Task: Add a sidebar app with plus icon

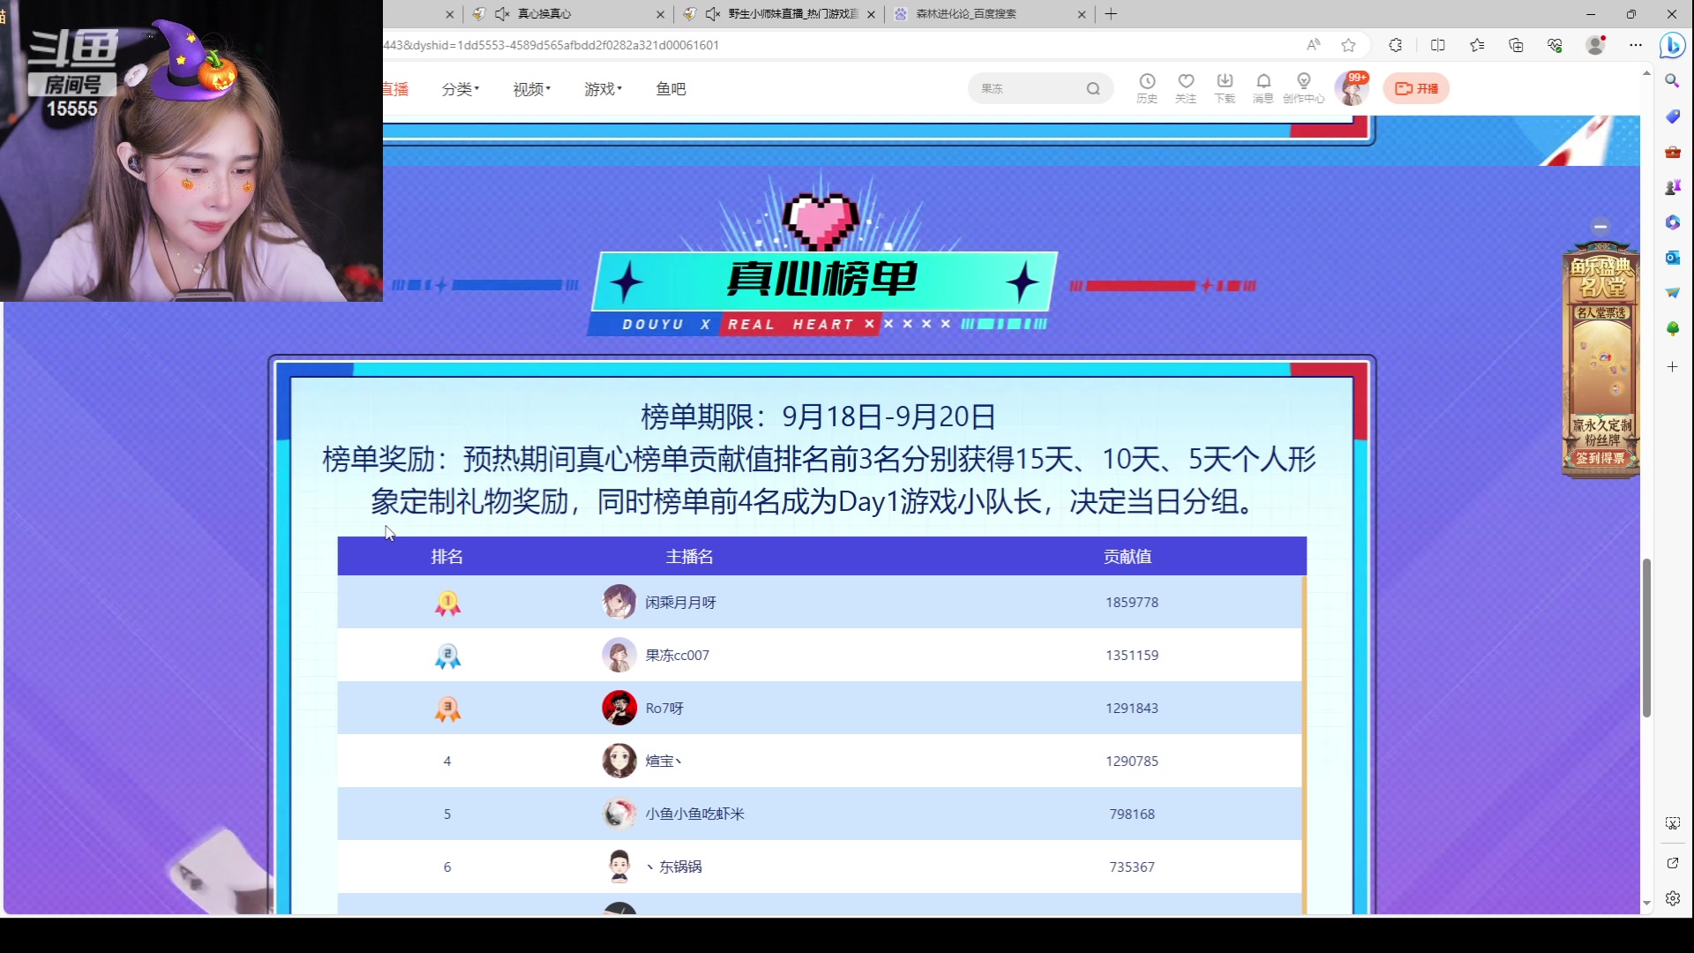Action: [1672, 366]
